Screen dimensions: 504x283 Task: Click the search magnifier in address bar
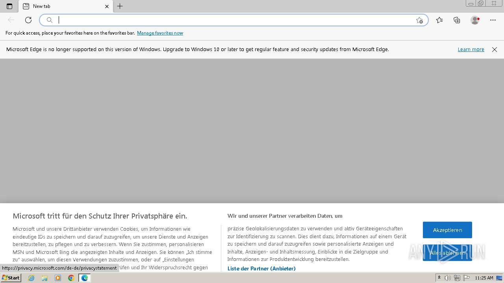[50, 20]
